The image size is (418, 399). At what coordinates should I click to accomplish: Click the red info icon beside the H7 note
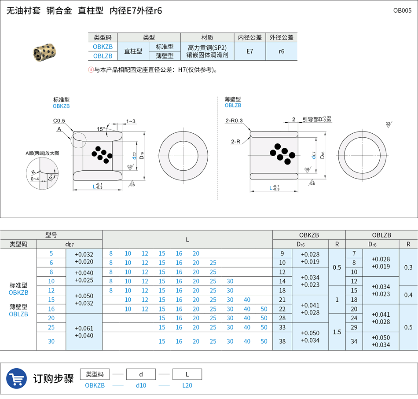coord(91,70)
